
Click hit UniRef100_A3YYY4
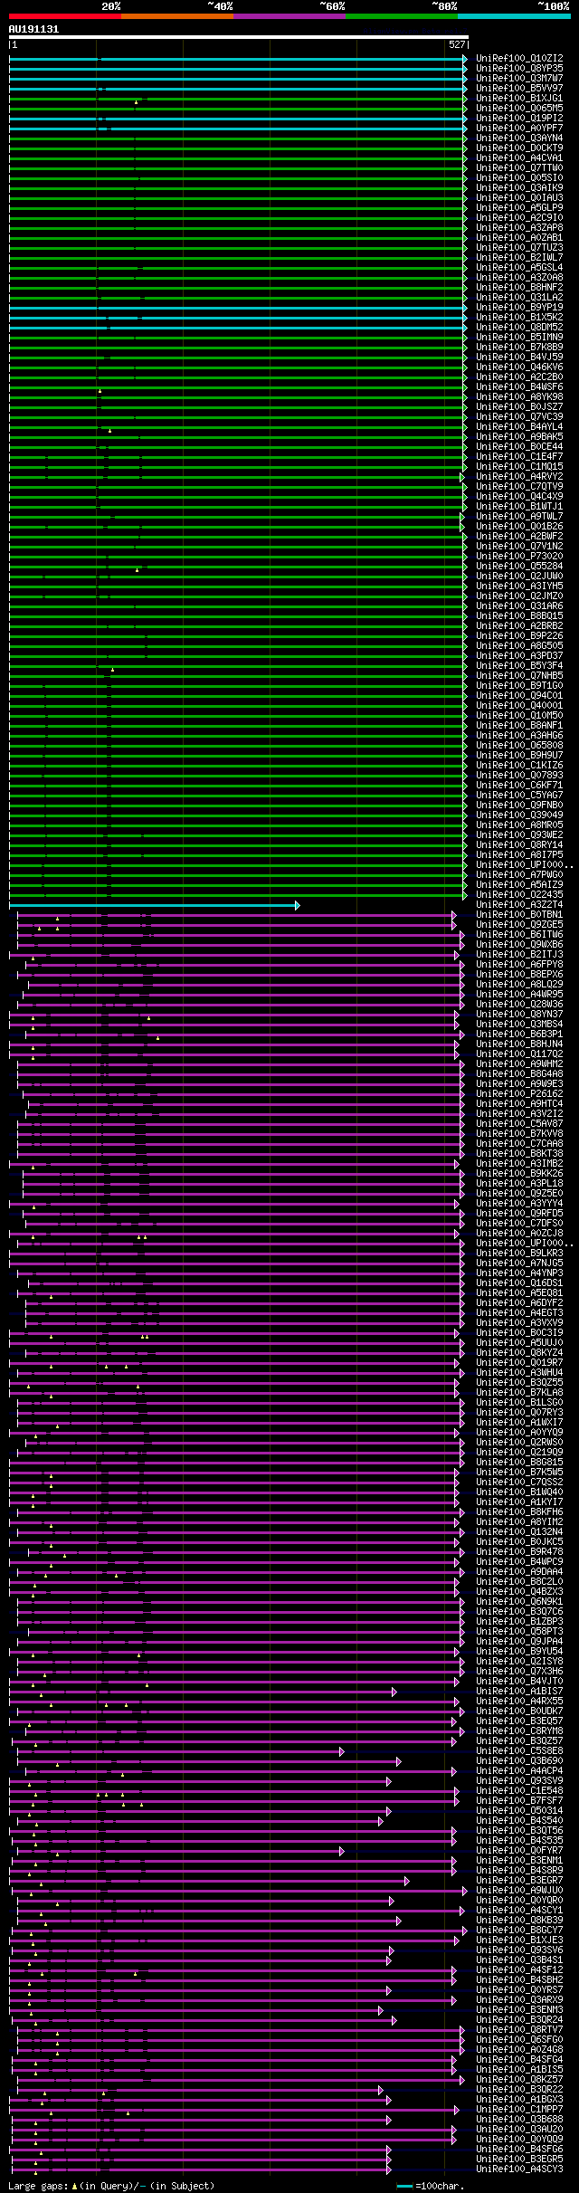[519, 1203]
